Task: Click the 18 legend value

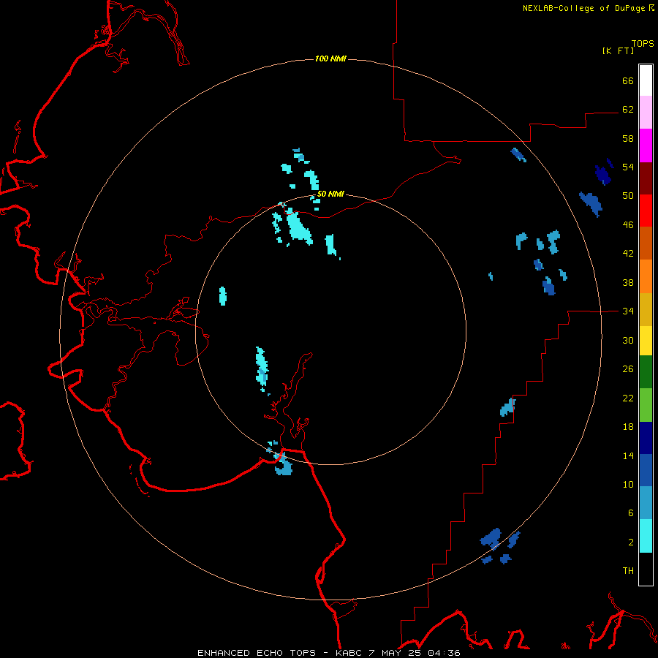Action: tap(628, 427)
